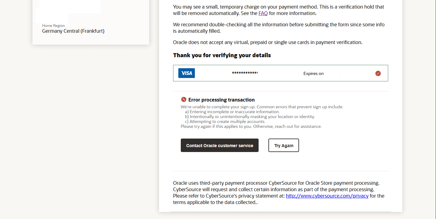Viewport: 436px width, 219px height.
Task: Click the masking your location or identity line
Action: [250, 117]
